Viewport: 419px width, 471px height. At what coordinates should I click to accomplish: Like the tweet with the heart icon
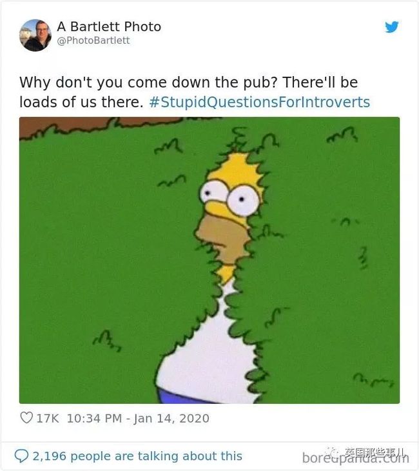pos(26,417)
